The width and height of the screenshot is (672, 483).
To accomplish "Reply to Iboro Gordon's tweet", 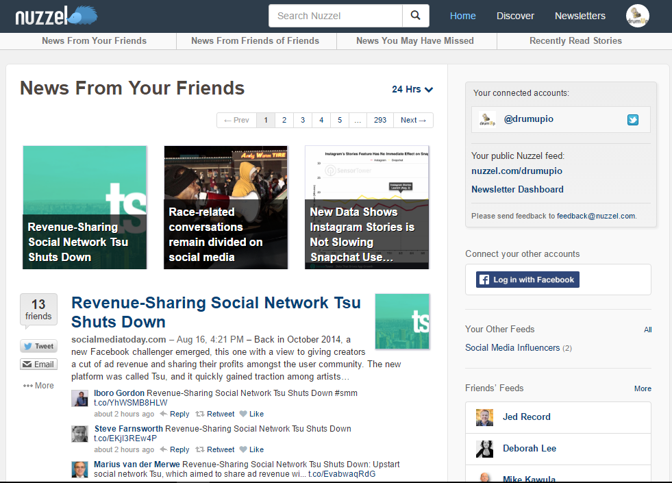I will point(175,414).
